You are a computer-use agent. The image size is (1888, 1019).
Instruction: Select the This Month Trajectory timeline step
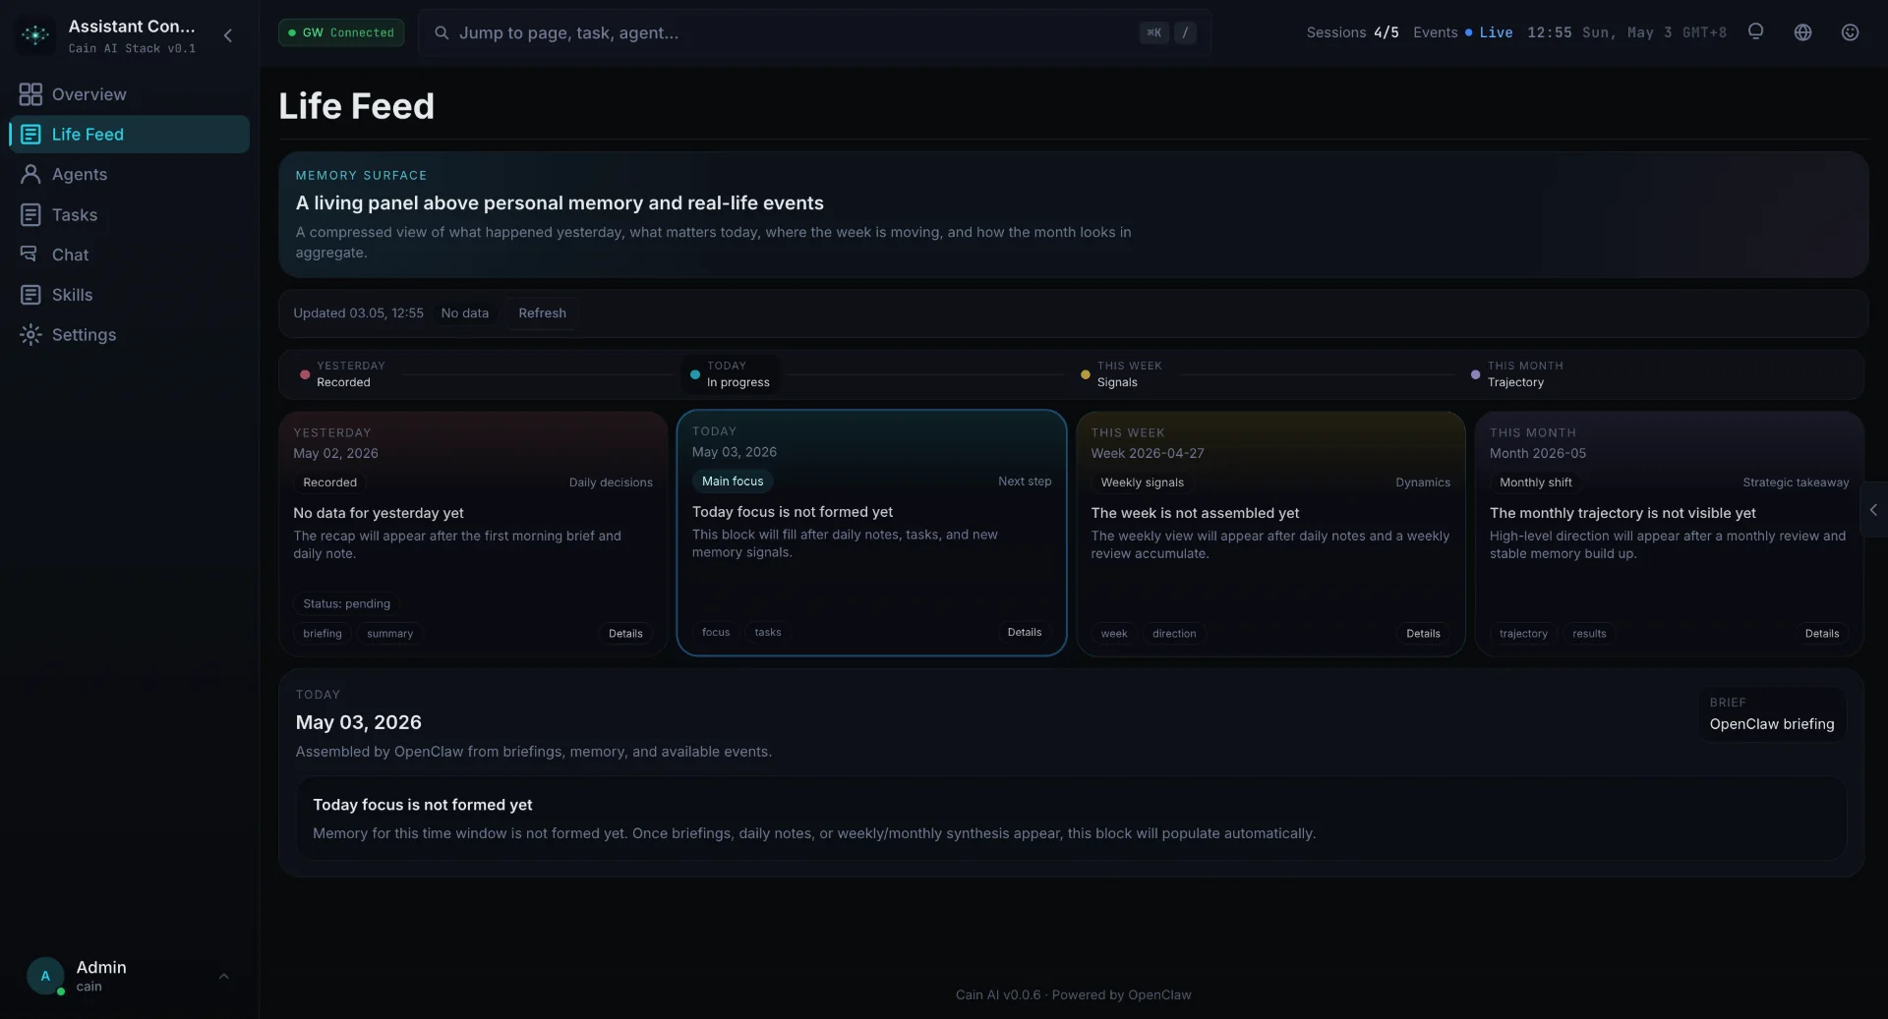[1518, 374]
